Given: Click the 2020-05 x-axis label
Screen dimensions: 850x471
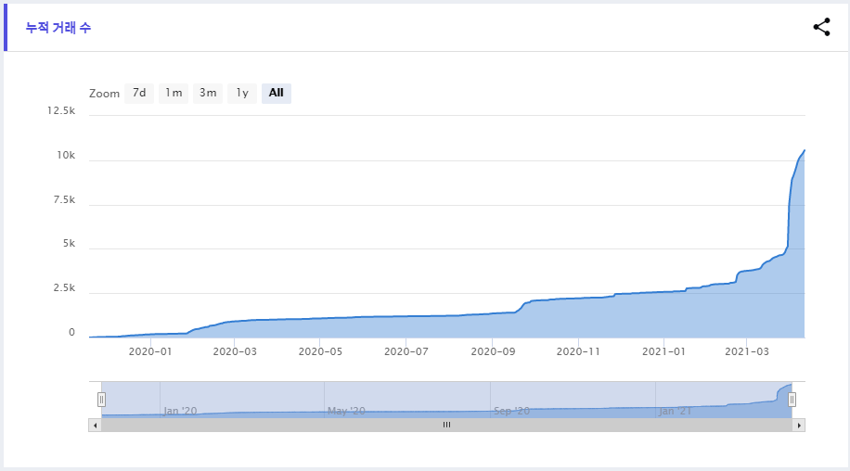Looking at the screenshot, I should pyautogui.click(x=320, y=351).
